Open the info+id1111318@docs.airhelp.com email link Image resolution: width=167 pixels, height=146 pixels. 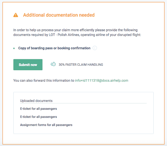tap(101, 81)
